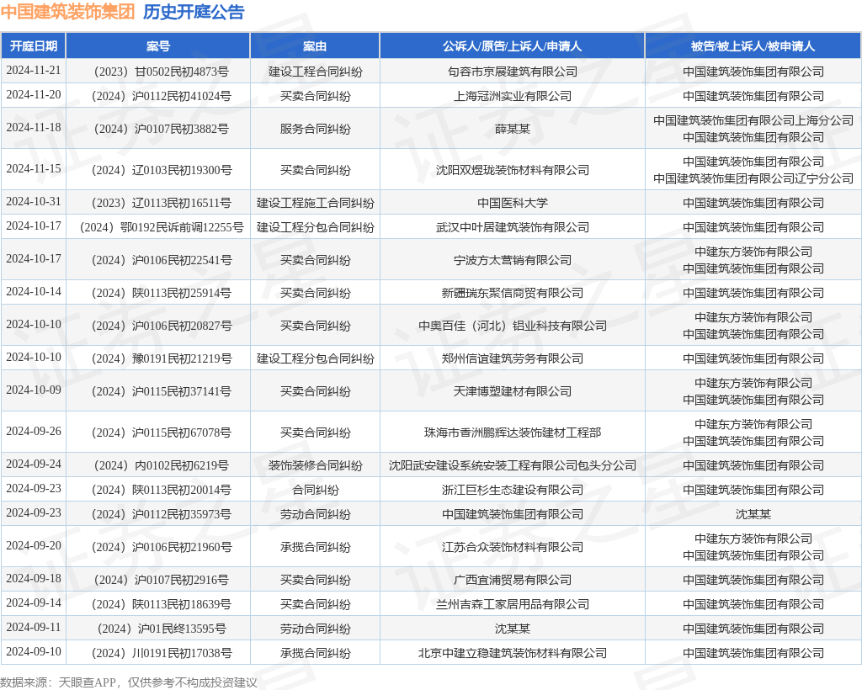The width and height of the screenshot is (862, 690).
Task: Click plaintiff 新疆瑞东聚信商贸有限公司
Action: click(x=513, y=294)
